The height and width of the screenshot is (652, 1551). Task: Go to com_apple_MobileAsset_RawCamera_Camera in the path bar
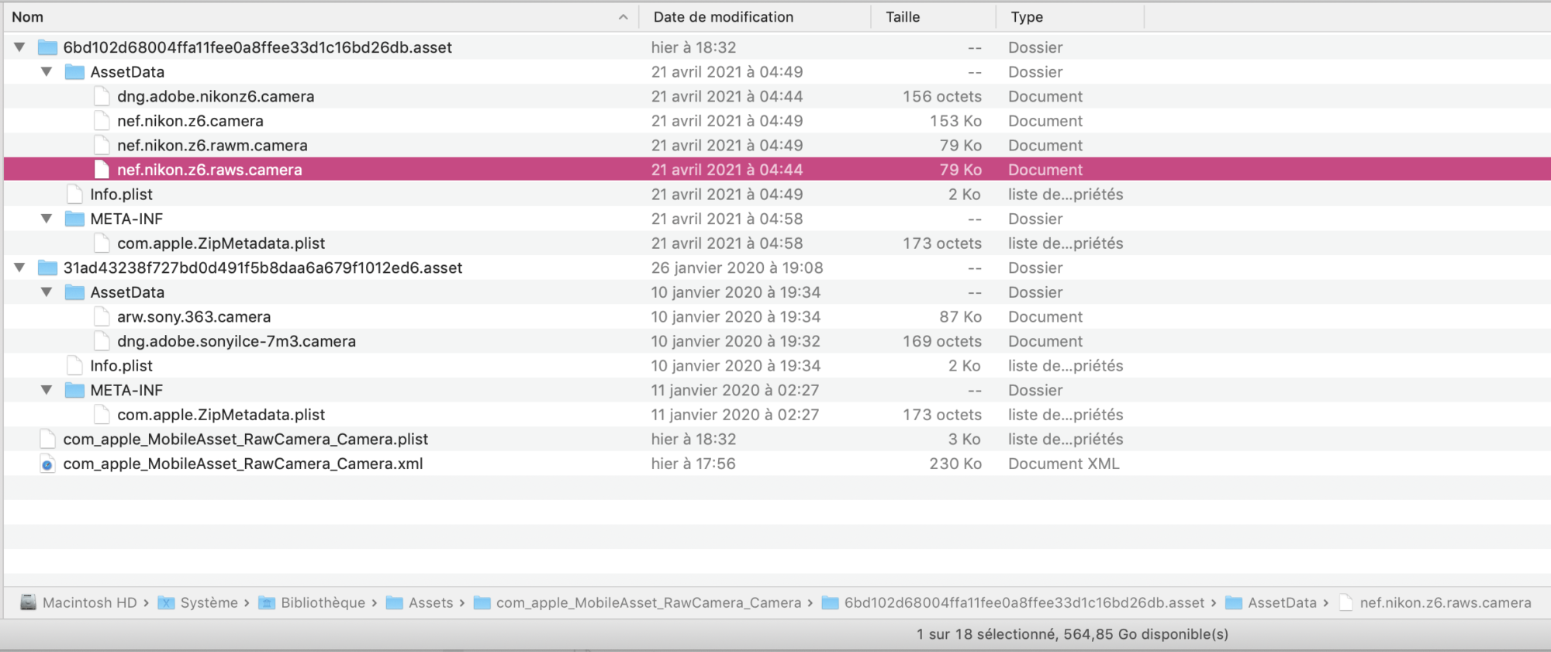(648, 602)
